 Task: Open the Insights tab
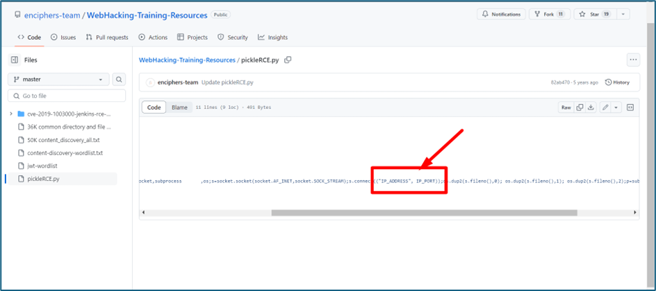(x=273, y=37)
